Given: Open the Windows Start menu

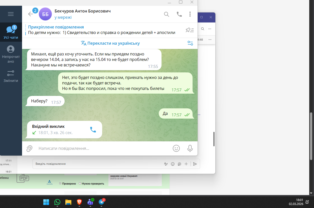Looking at the screenshot, I should tap(46, 202).
